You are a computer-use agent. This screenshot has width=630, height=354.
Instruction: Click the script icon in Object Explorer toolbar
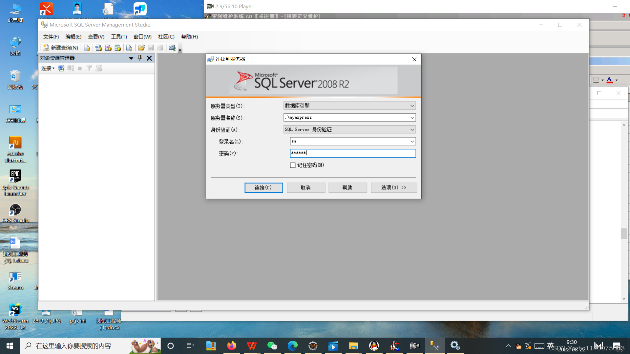[99, 68]
